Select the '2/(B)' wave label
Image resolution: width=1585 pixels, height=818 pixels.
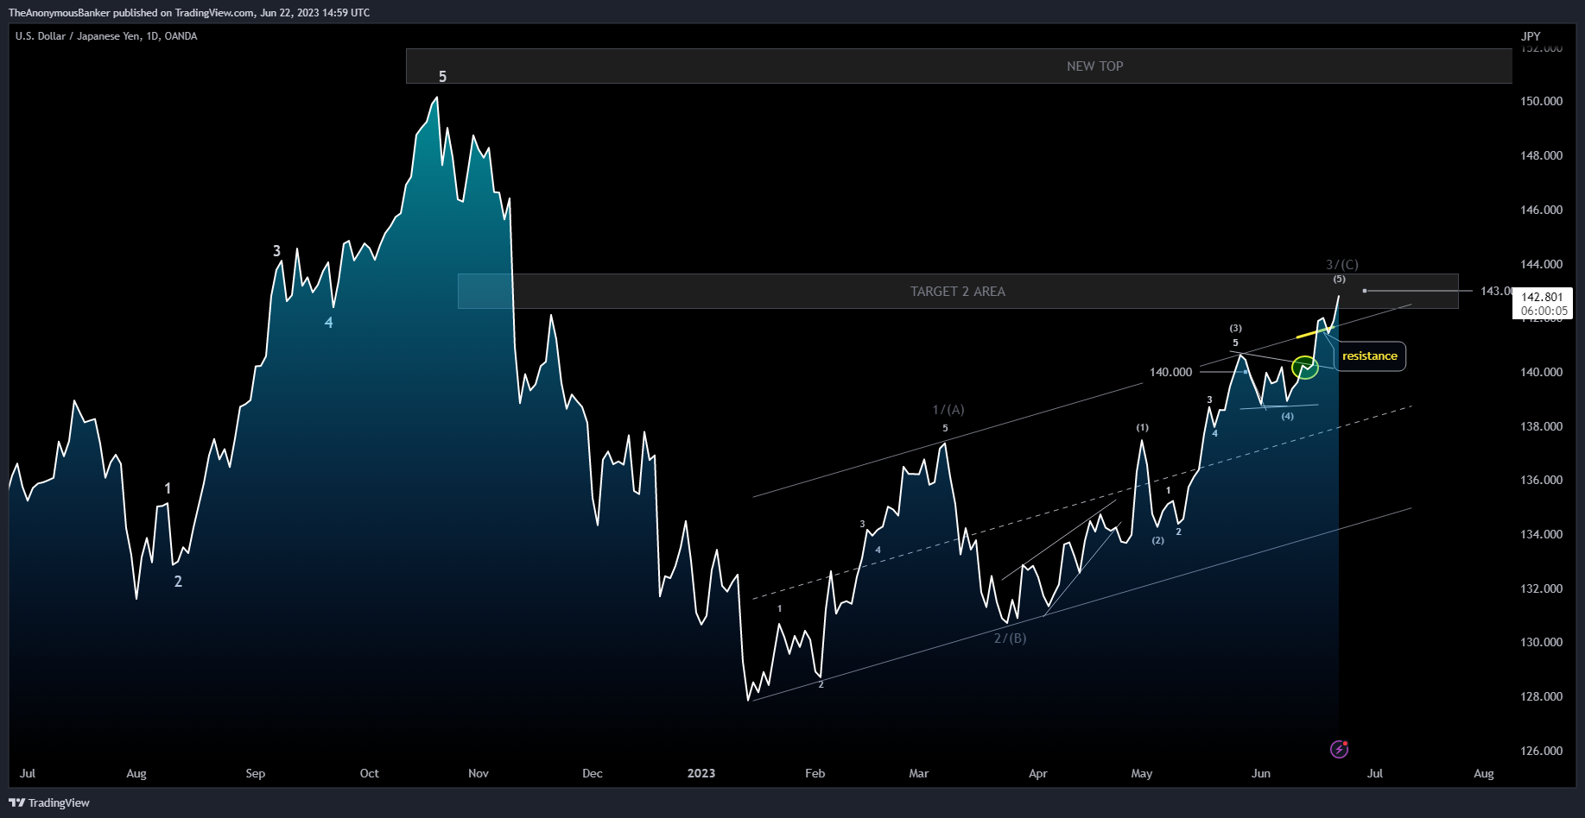(x=1011, y=639)
